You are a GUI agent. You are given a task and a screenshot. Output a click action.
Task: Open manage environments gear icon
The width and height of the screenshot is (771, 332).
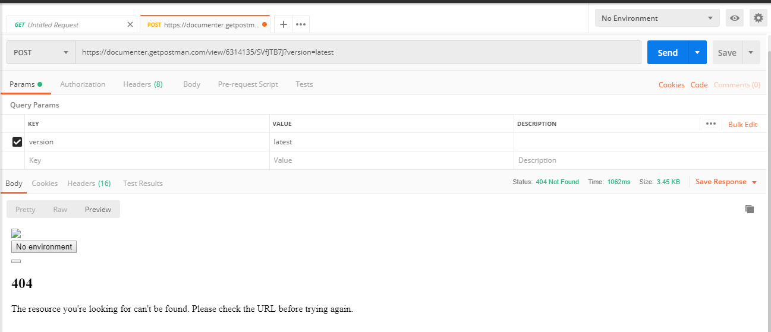(x=758, y=18)
